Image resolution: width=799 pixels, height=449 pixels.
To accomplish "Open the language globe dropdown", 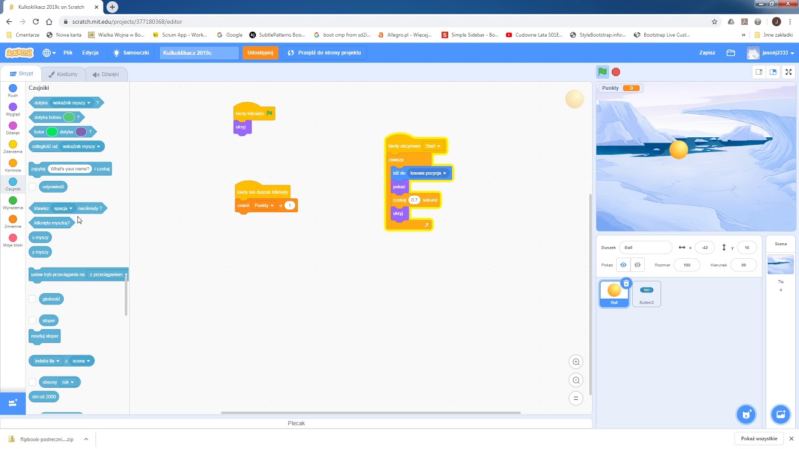I will (49, 53).
